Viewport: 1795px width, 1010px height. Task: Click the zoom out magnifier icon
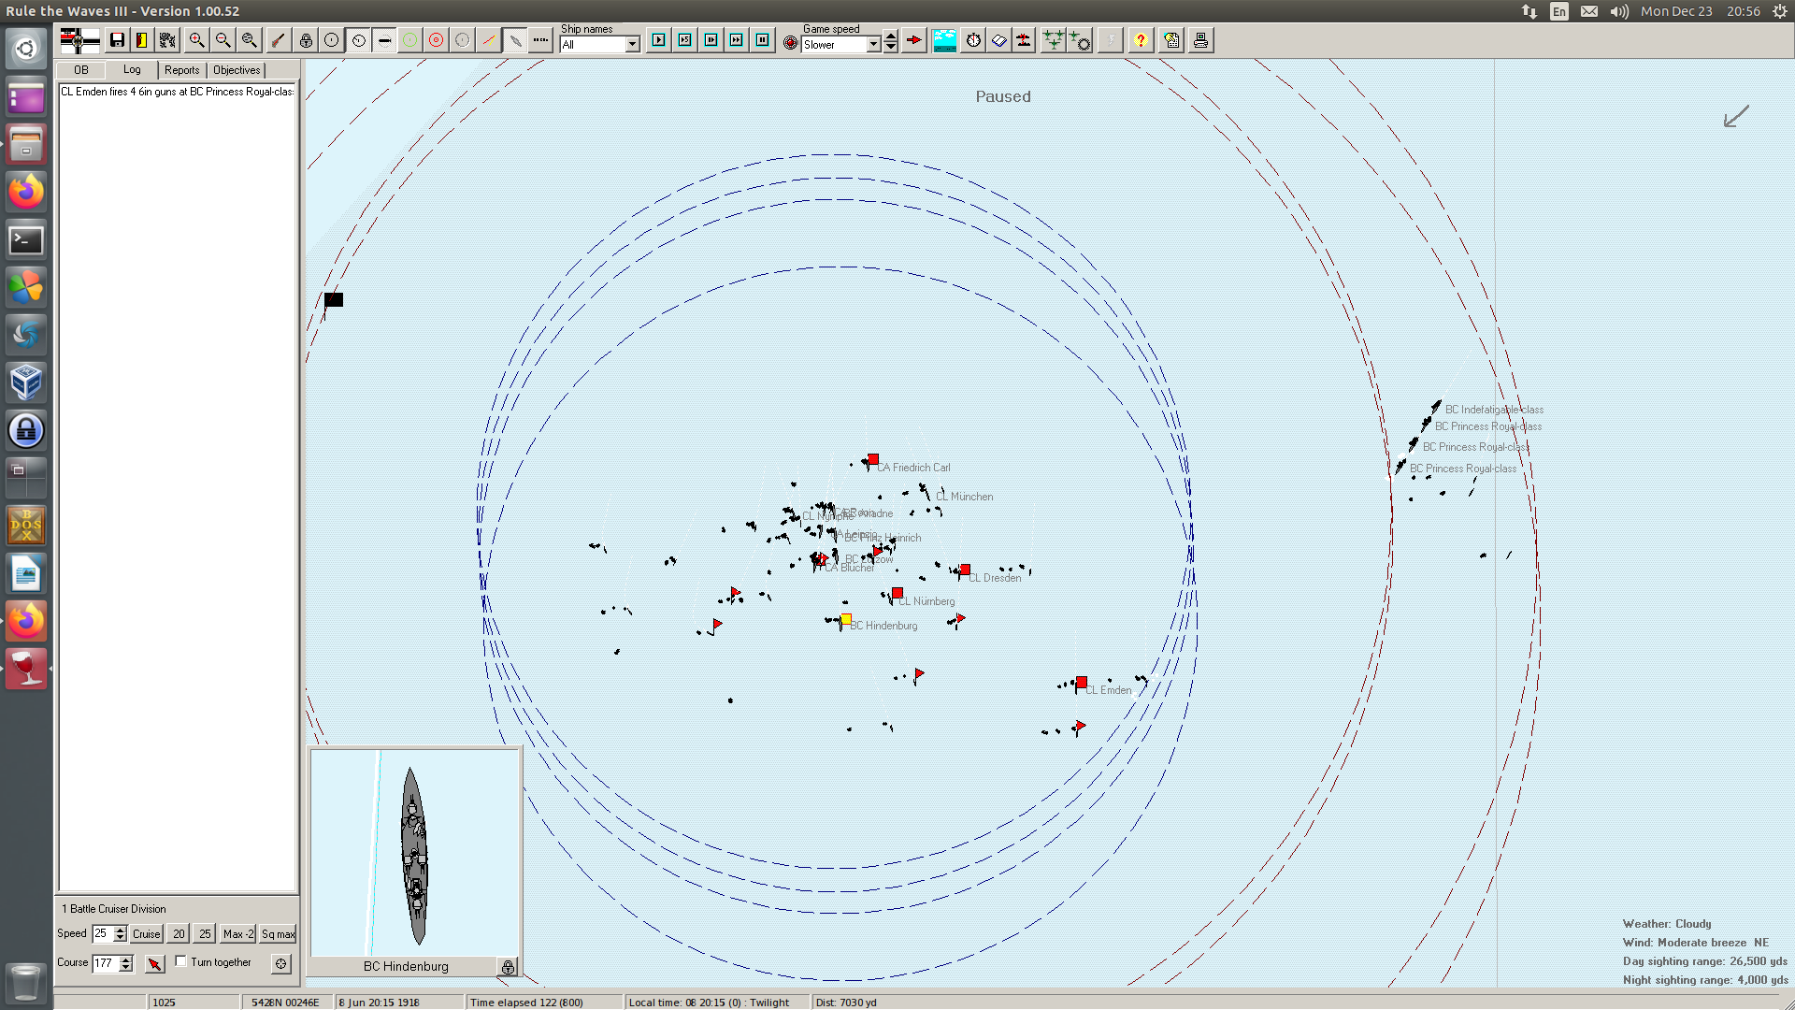(x=223, y=40)
